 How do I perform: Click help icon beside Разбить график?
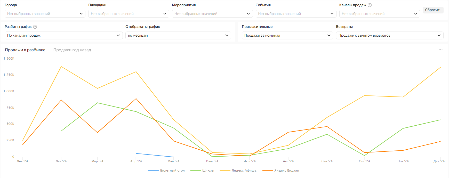pyautogui.click(x=35, y=27)
